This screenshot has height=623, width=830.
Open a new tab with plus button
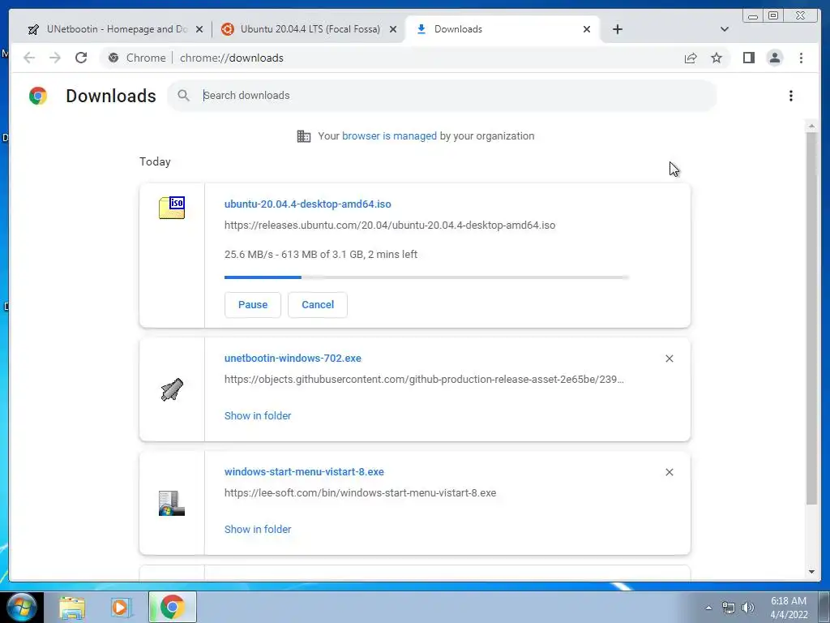point(617,29)
